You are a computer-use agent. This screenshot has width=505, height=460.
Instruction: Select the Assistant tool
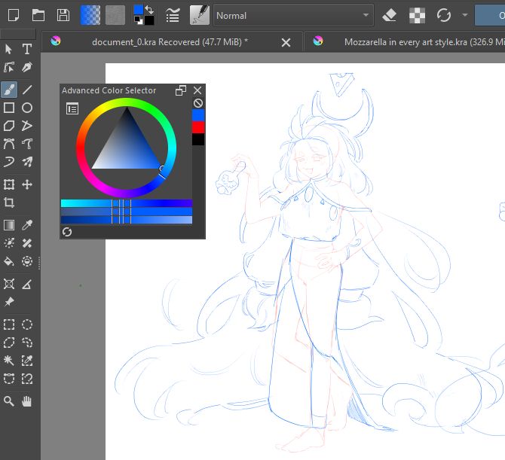[9, 284]
